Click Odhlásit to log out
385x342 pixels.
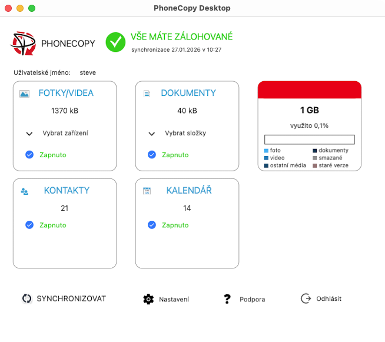pos(321,298)
